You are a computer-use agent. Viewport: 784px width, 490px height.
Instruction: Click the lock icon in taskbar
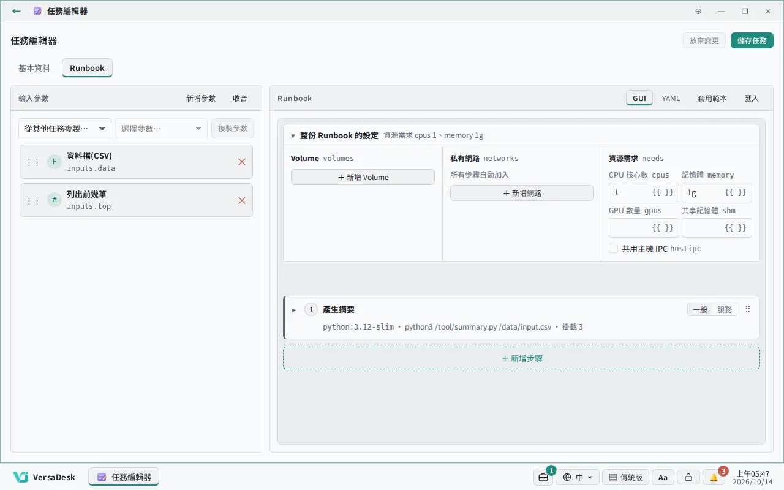[688, 477]
